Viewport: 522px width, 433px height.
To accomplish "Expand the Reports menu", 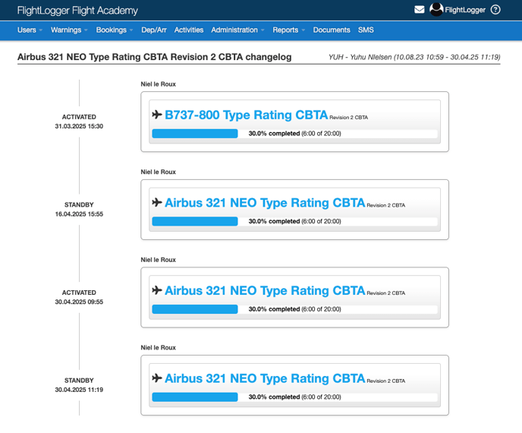I will [288, 30].
